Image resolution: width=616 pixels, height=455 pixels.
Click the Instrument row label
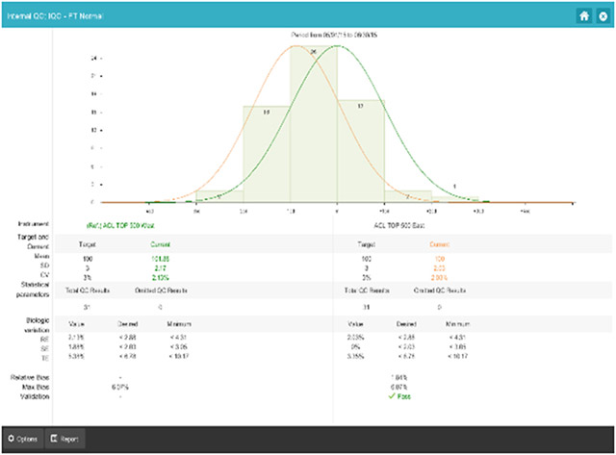click(x=34, y=224)
